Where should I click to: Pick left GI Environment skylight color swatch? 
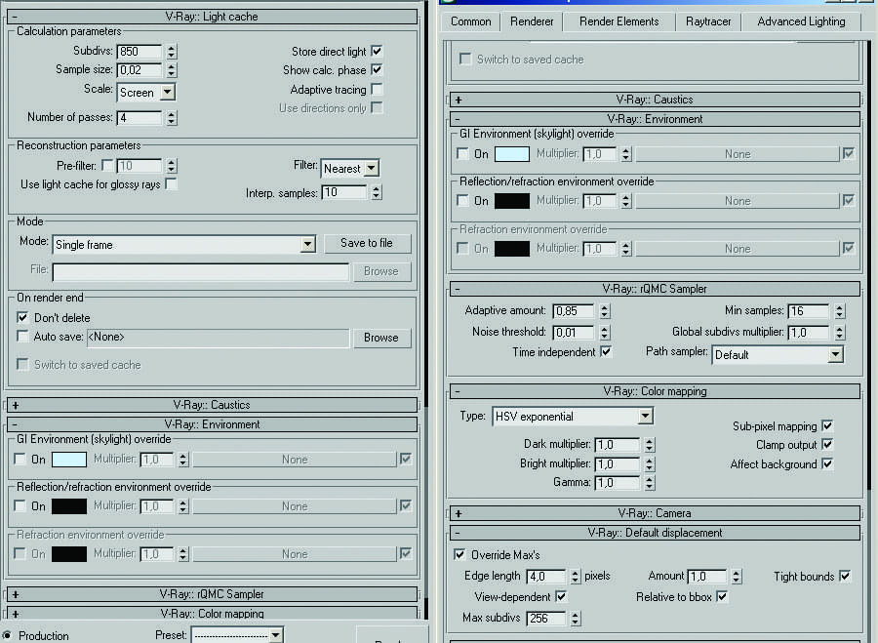click(69, 460)
